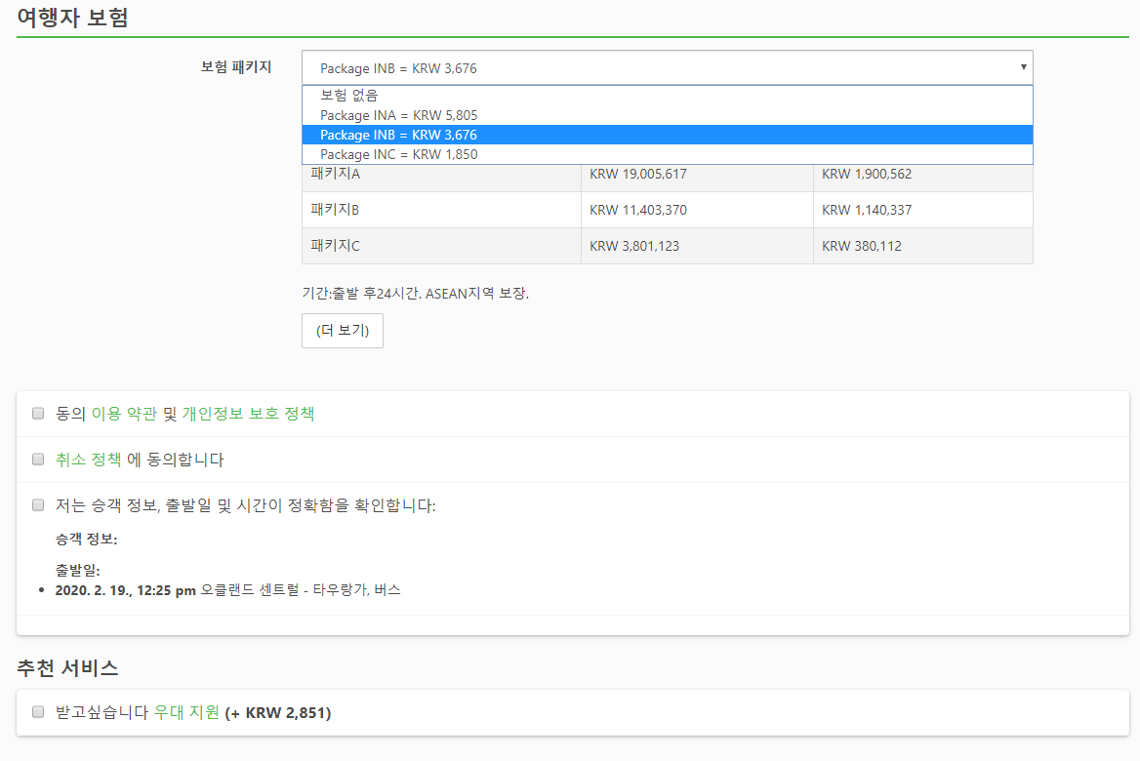Click the 출발일: label
The height and width of the screenshot is (761, 1140).
(78, 571)
